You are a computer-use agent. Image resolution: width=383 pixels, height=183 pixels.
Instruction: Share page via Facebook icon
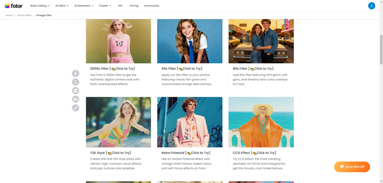(x=76, y=73)
